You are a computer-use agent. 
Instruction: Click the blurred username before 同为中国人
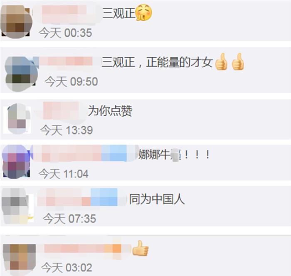(x=82, y=197)
